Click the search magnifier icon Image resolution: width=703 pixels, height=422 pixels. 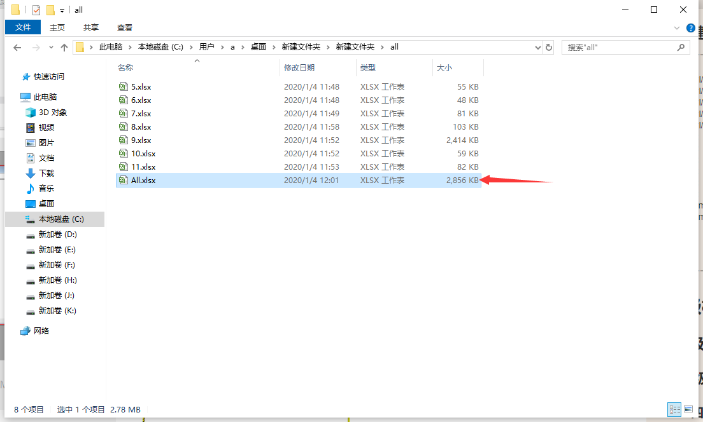tap(681, 47)
